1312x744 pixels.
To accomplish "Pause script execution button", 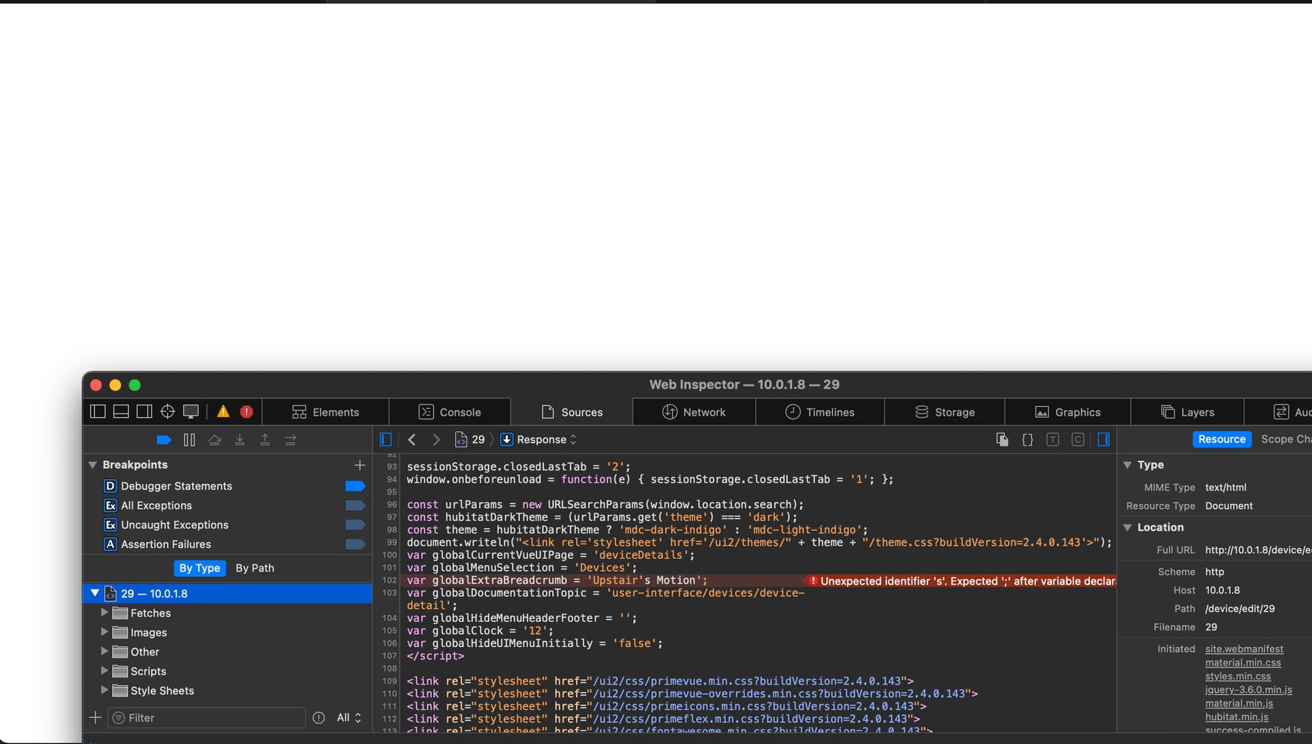I will click(189, 440).
